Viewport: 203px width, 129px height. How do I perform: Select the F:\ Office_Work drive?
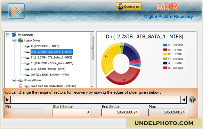click(52, 63)
